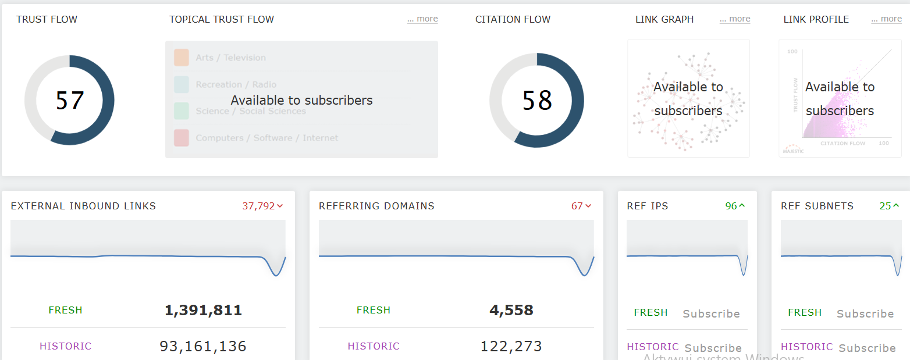
Task: Click the External Inbound Links trend chart
Action: click(148, 249)
